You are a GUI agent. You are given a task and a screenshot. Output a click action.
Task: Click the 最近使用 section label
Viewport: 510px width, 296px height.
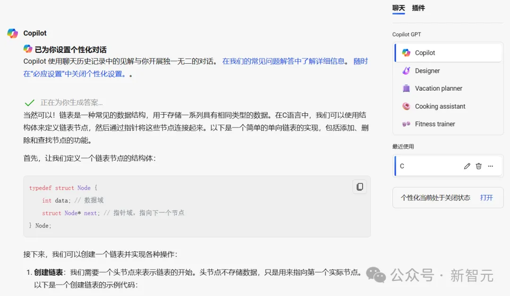[x=403, y=147]
